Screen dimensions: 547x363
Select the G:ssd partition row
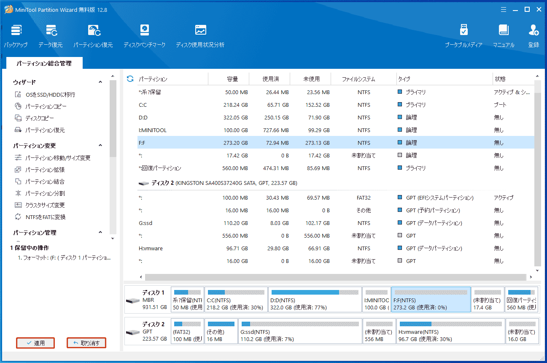[x=336, y=223]
